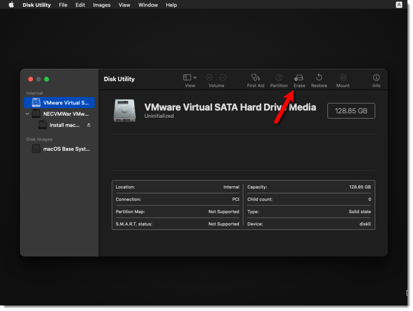Image resolution: width=413 pixels, height=311 pixels.
Task: Click the Disk Images sidebar section header
Action: click(x=39, y=139)
